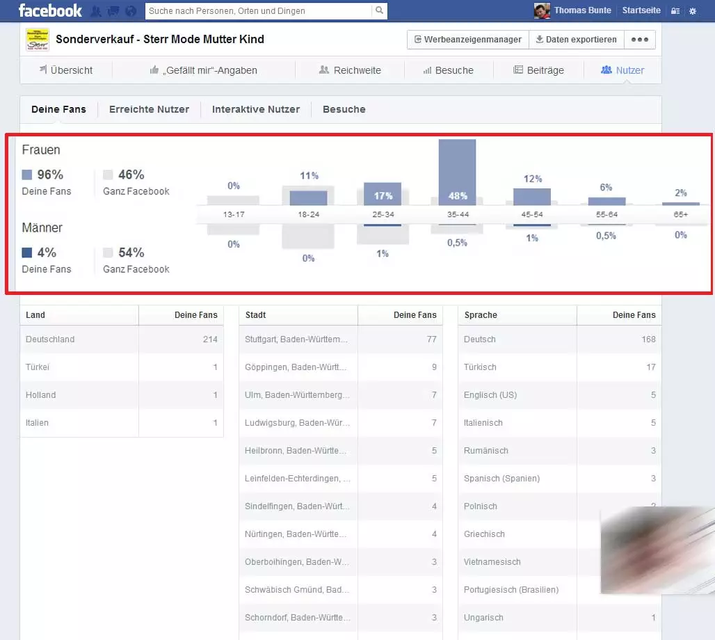Click the women bar for ages 18-24
Viewport: 715px width, 640px height.
(x=308, y=198)
